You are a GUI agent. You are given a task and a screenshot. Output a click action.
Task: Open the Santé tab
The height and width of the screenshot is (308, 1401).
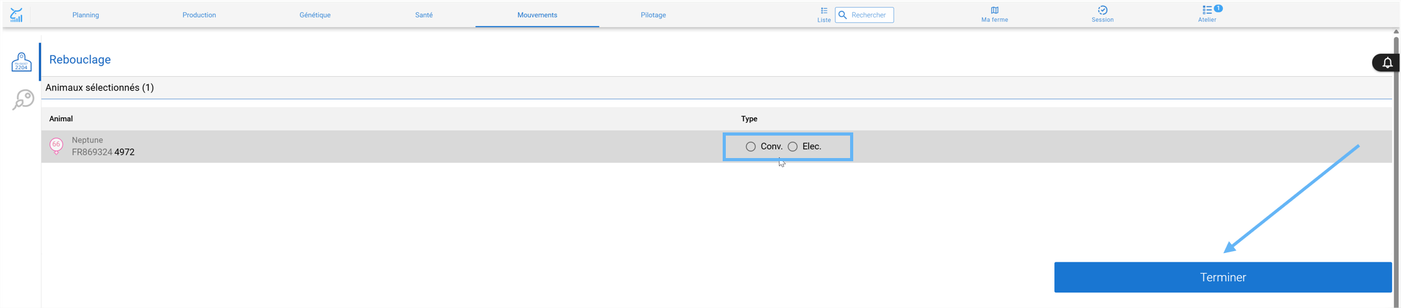424,15
